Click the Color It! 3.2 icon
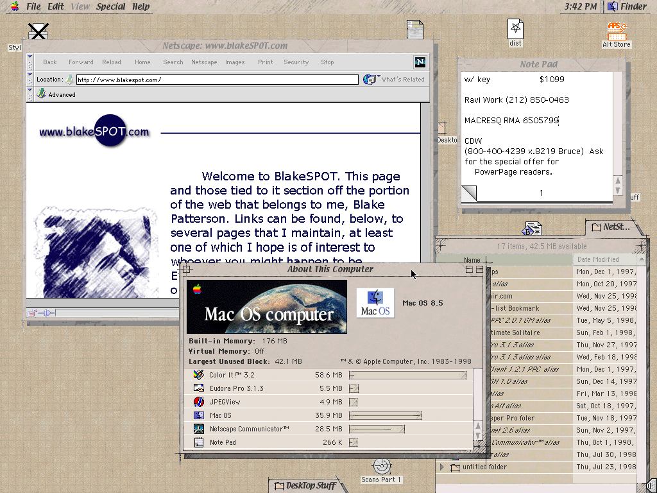The height and width of the screenshot is (493, 657). (x=199, y=375)
